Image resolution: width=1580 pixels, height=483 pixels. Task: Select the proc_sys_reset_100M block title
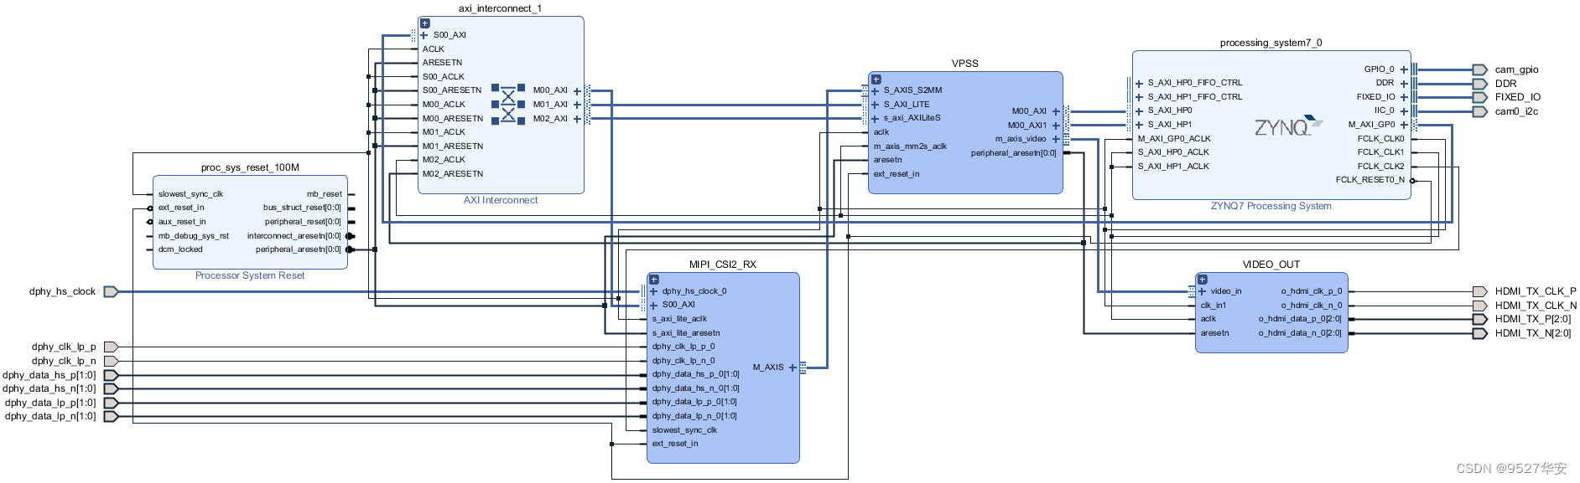(250, 167)
